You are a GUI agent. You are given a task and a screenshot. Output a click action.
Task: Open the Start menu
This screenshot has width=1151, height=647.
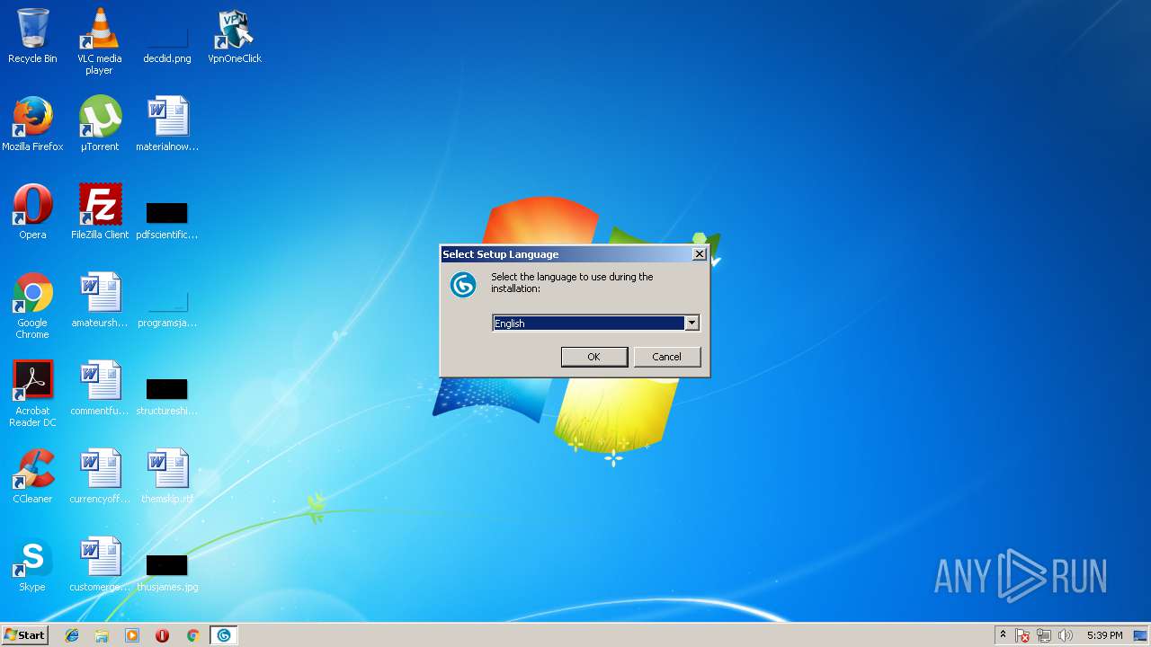(24, 635)
